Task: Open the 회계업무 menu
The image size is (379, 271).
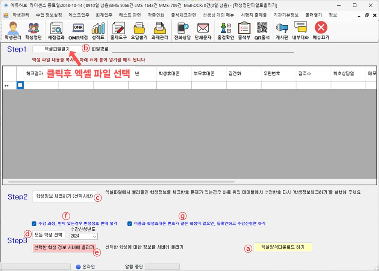Action: 103,15
